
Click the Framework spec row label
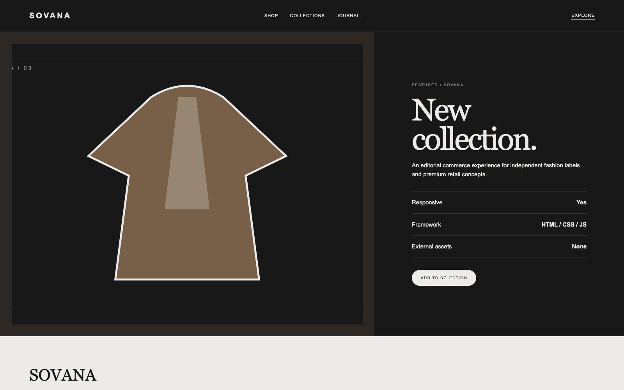426,225
